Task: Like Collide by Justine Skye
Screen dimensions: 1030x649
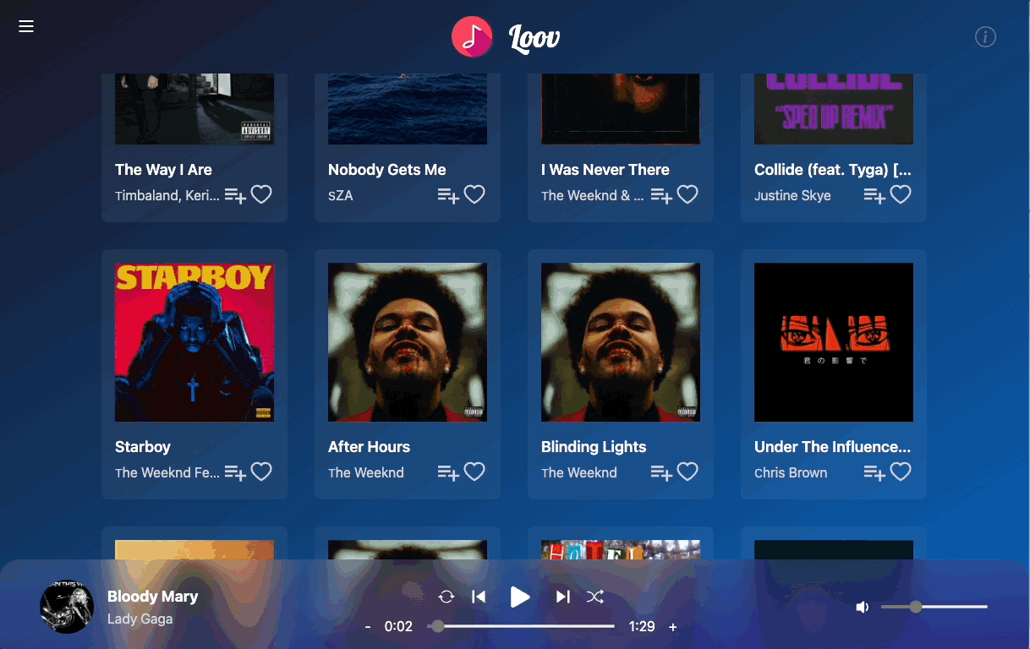Action: click(901, 195)
